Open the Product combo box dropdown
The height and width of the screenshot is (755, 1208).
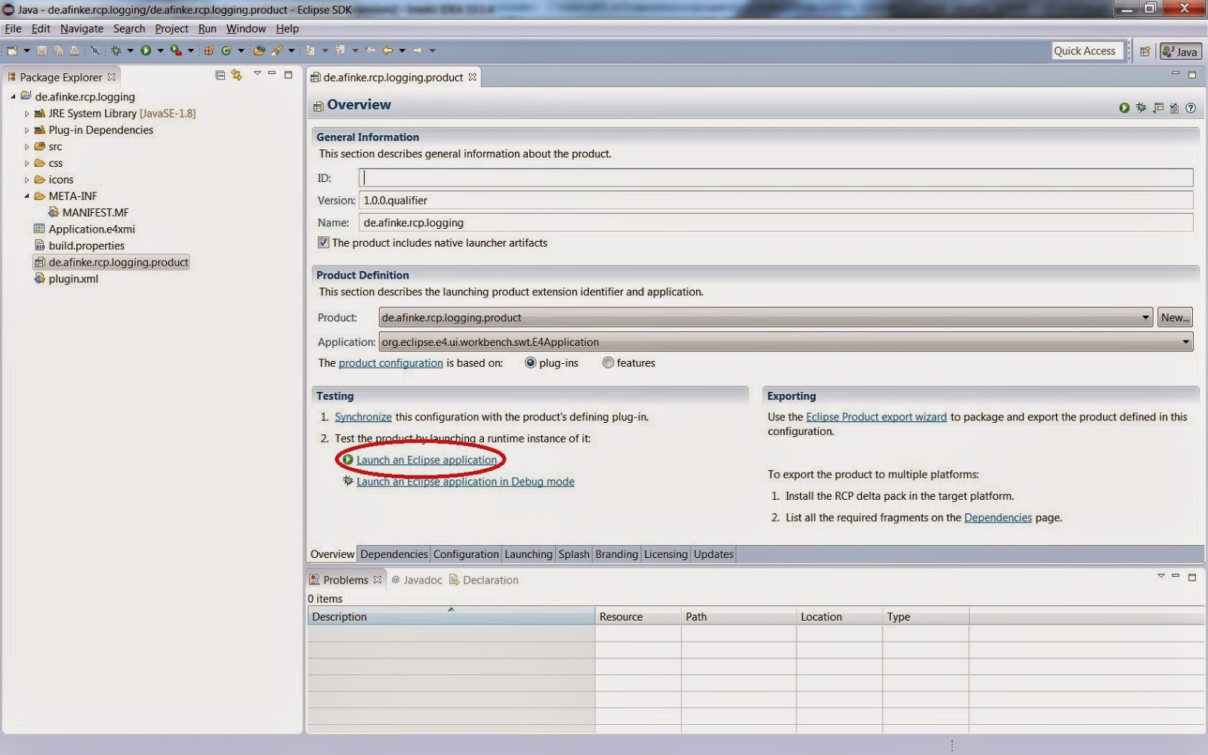(1147, 317)
